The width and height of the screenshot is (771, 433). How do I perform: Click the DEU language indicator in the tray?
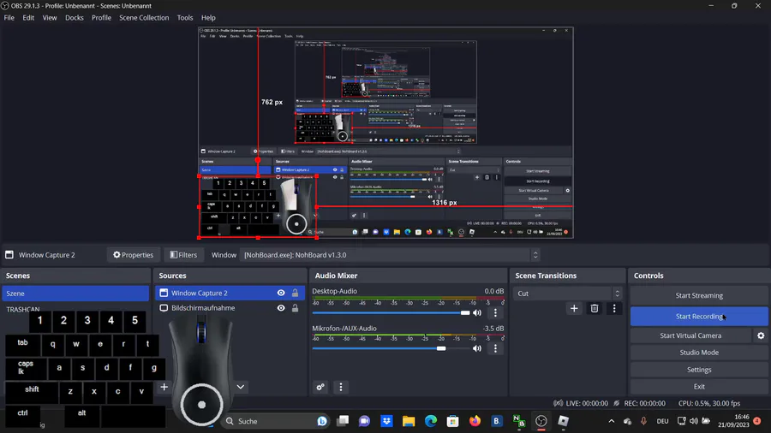pos(662,421)
